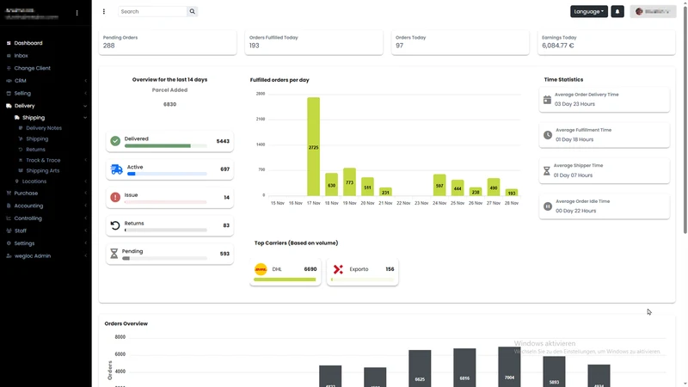Click the clock icon for fulfillment time

548,135
